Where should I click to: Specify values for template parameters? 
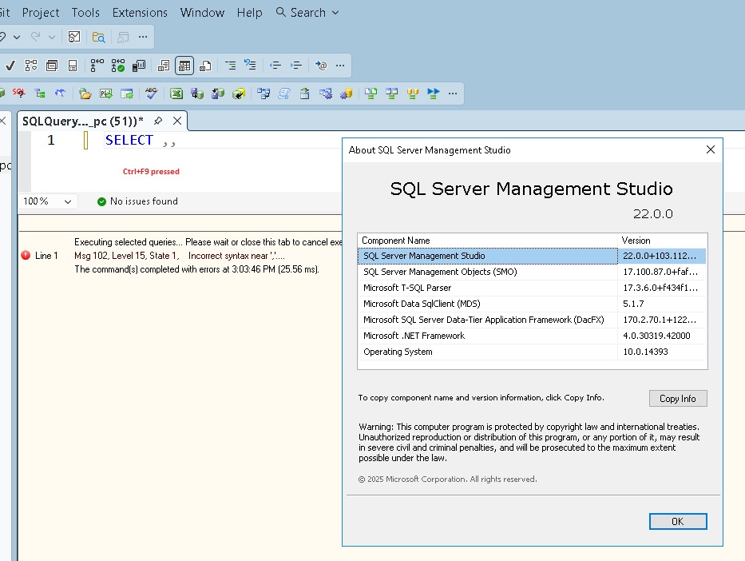[321, 66]
